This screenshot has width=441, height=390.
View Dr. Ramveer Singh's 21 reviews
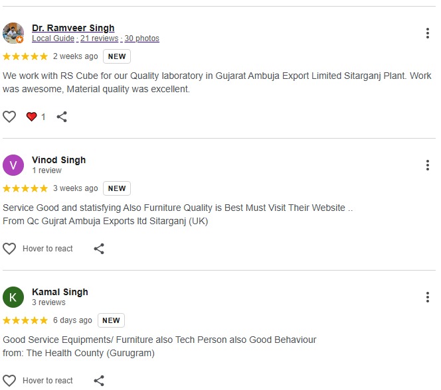99,38
